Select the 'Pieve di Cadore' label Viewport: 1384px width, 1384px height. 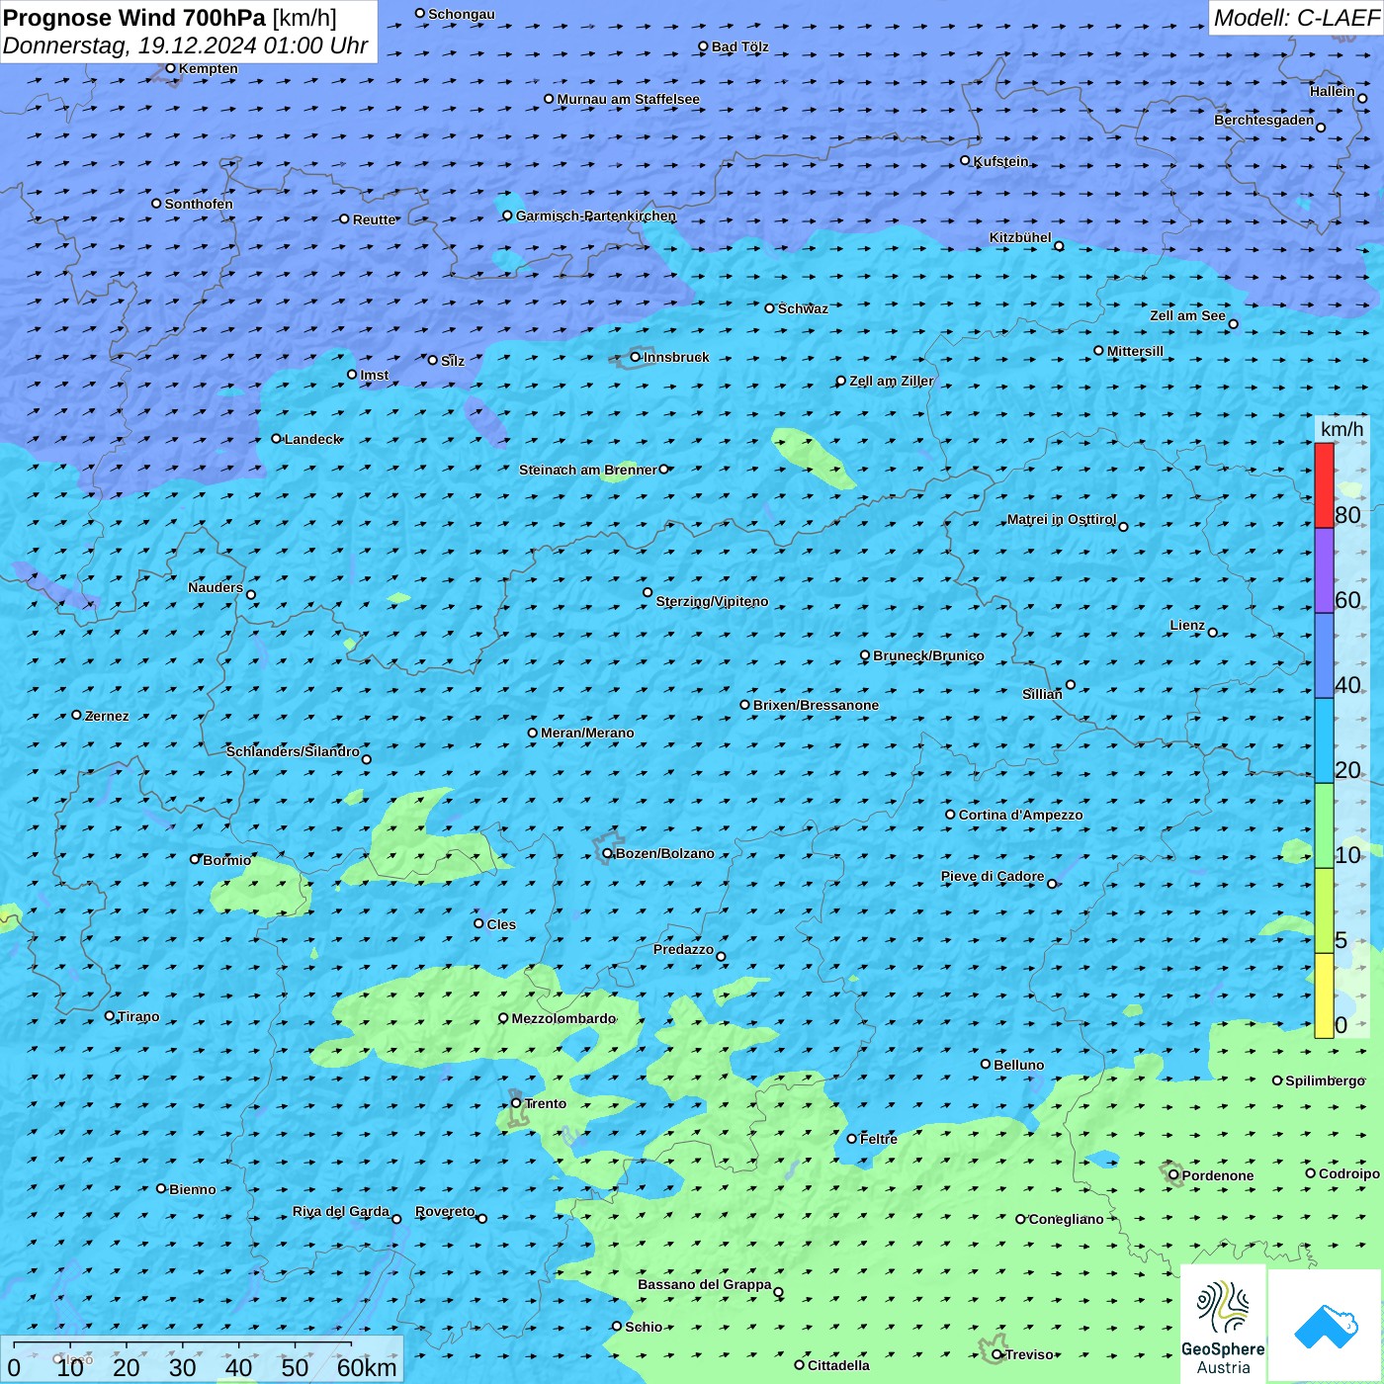(x=993, y=876)
